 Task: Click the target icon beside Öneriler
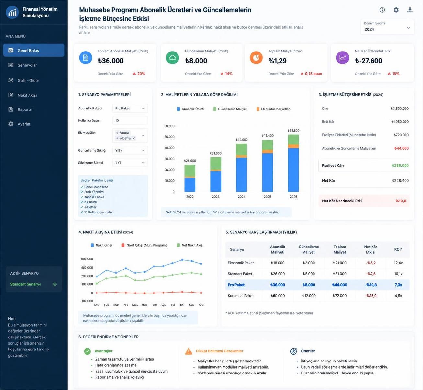(293, 351)
